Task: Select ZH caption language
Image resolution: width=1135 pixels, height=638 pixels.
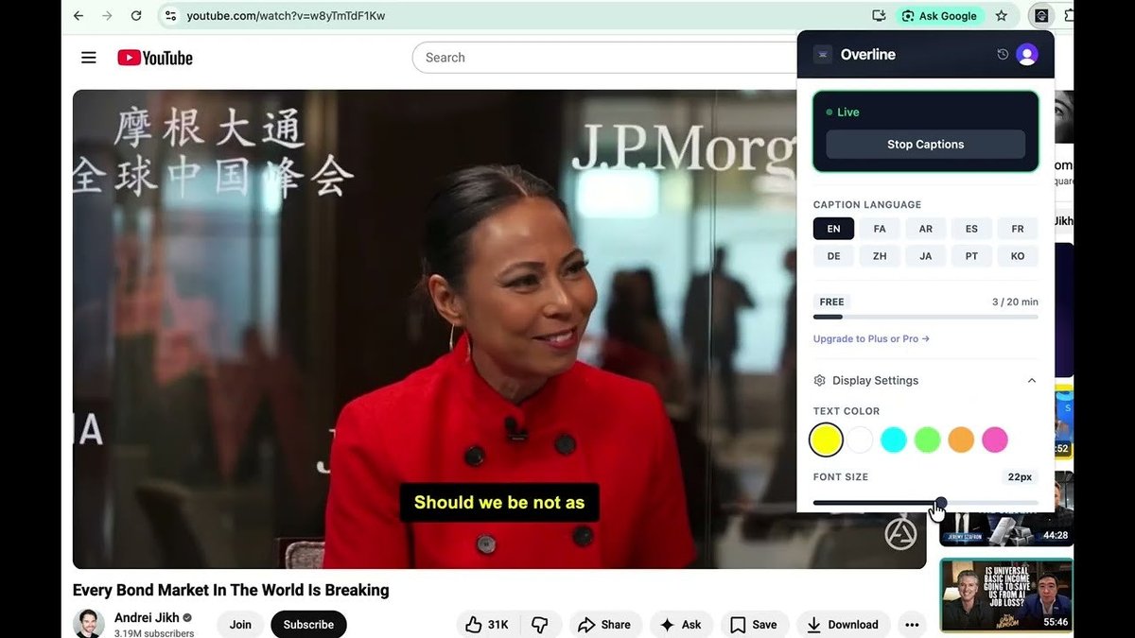Action: (880, 256)
